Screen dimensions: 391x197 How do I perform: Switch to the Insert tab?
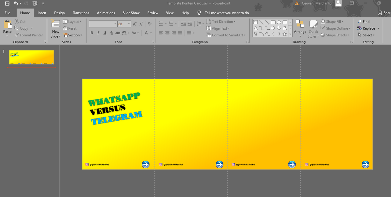coord(42,13)
